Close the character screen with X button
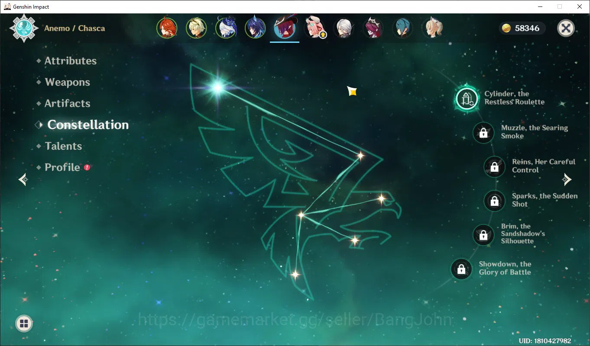 point(566,28)
